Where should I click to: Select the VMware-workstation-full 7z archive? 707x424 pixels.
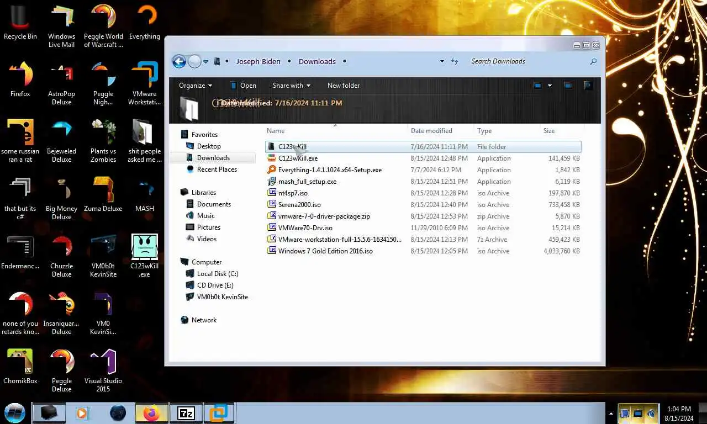[x=423, y=240]
